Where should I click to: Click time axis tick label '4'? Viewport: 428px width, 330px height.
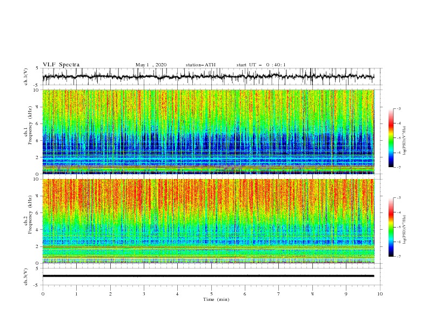click(177, 294)
